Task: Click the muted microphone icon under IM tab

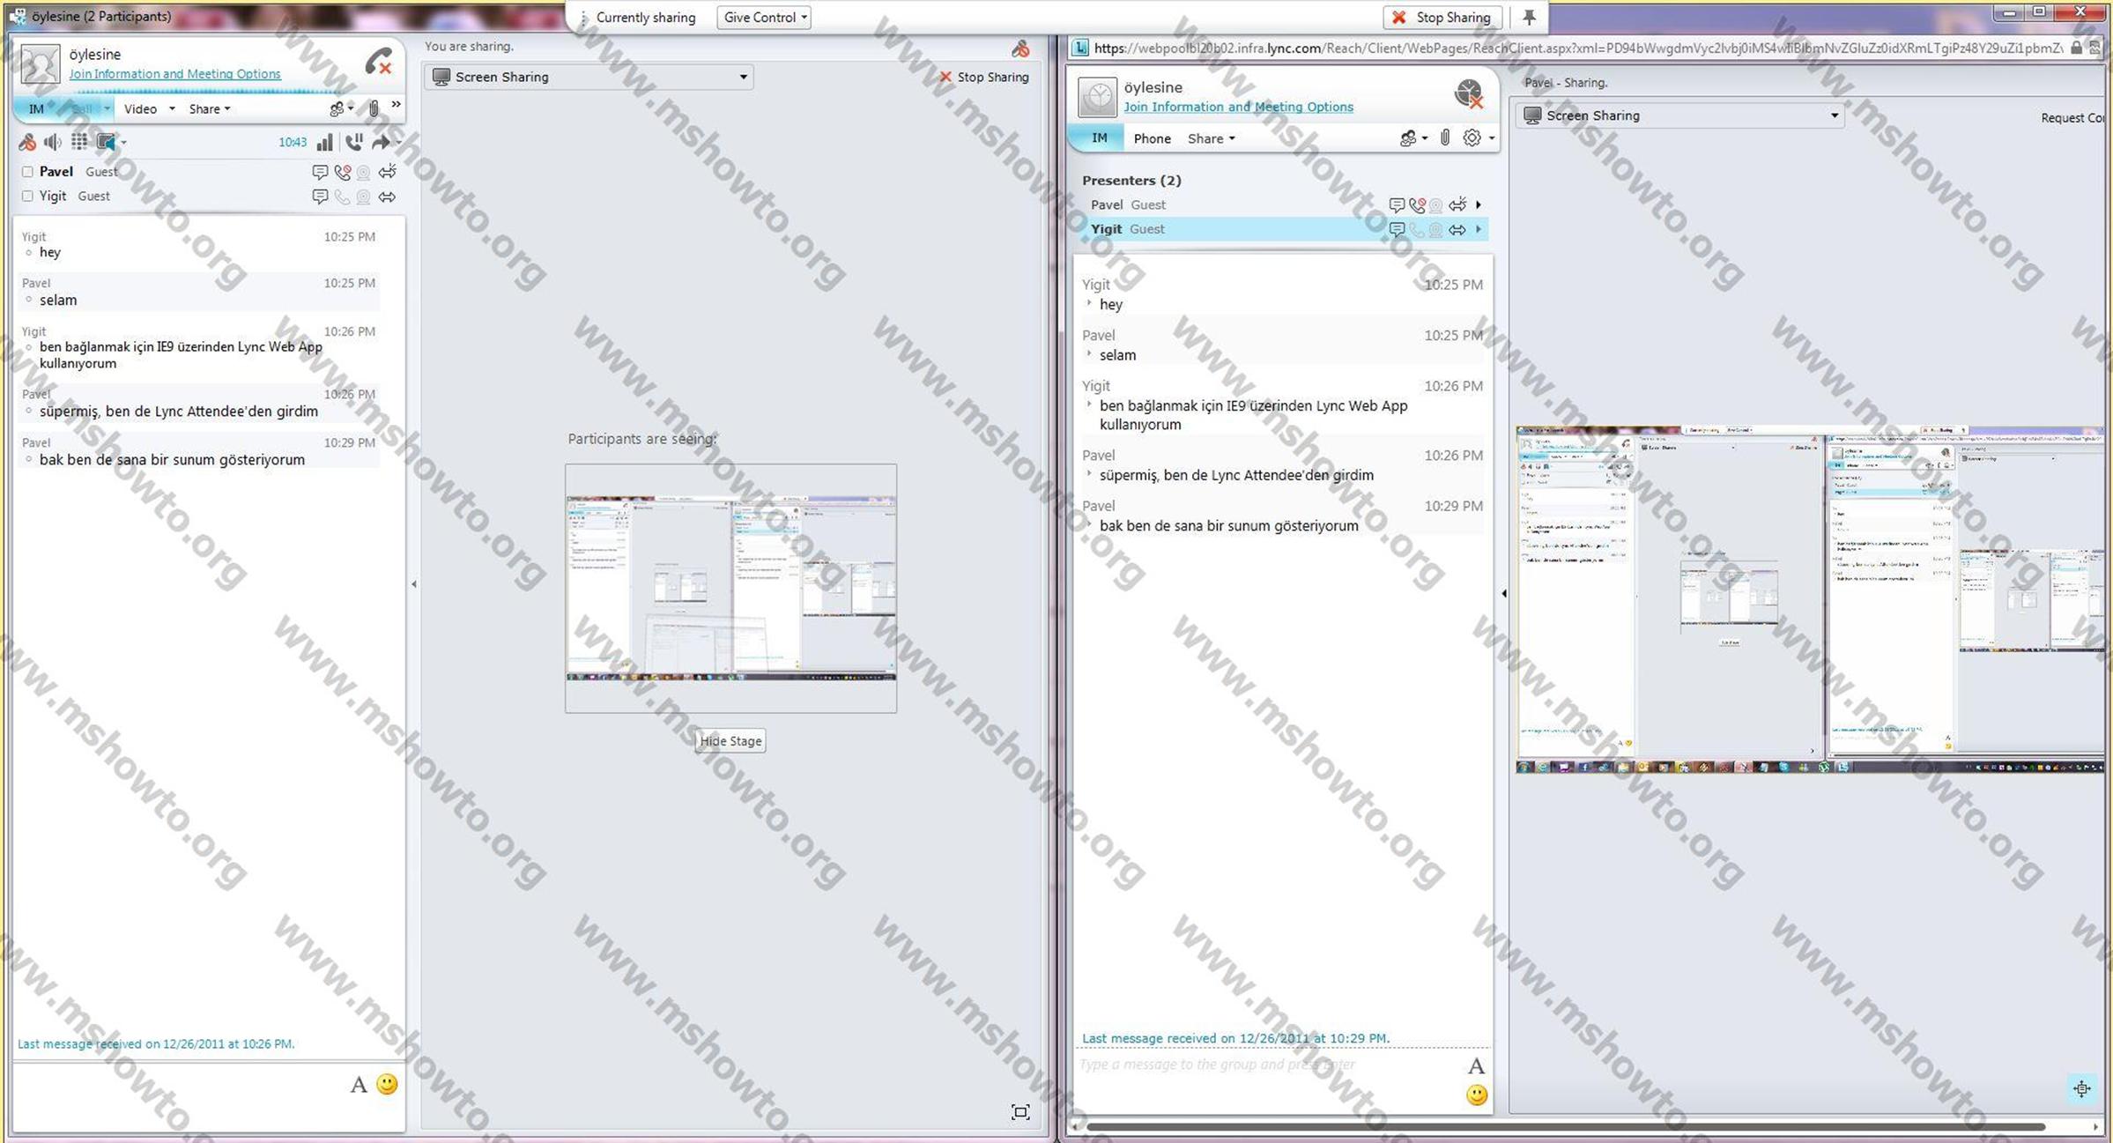Action: tap(27, 142)
